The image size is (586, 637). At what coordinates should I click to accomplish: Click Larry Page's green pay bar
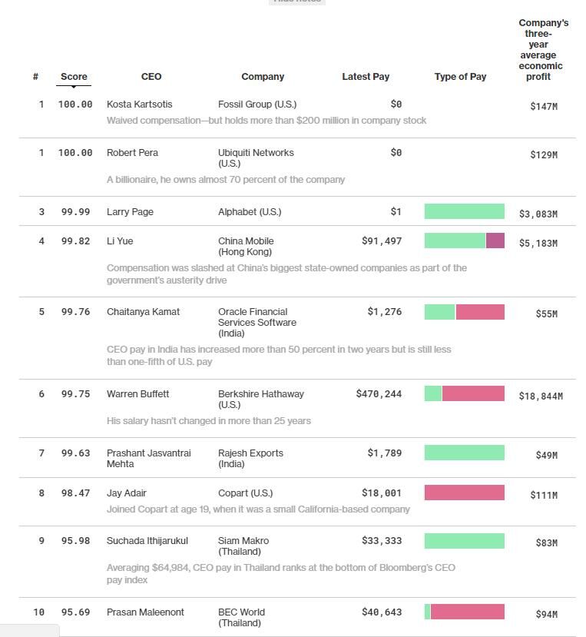pos(464,211)
